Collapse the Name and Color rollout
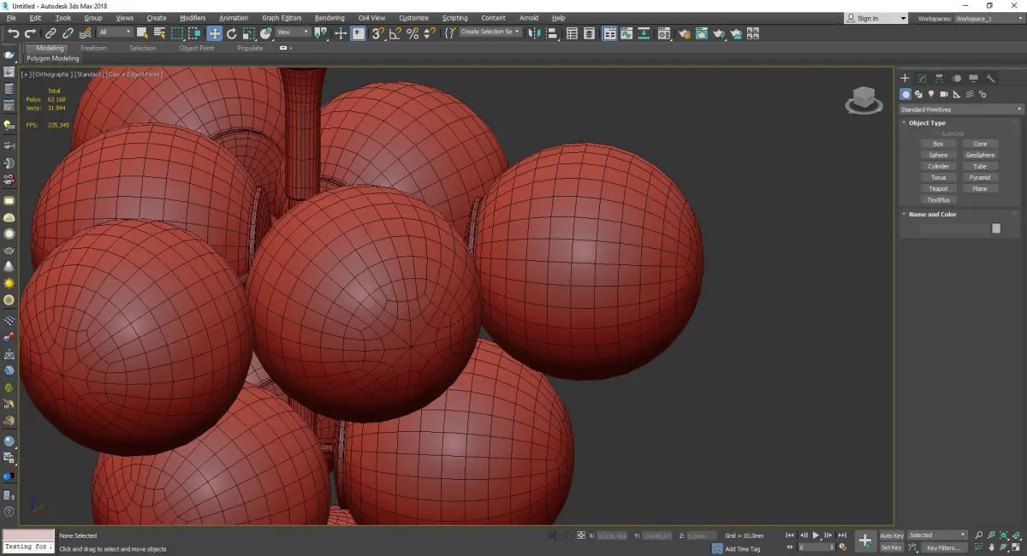1027x556 pixels. pos(932,215)
